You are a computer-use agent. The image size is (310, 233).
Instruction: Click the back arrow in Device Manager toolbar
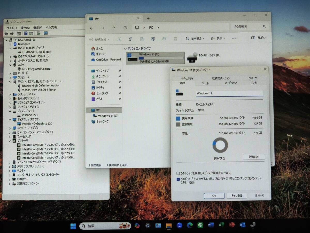6,34
